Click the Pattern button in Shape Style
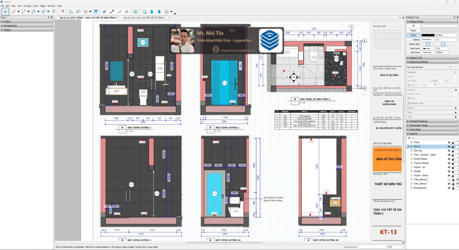 (x=413, y=30)
